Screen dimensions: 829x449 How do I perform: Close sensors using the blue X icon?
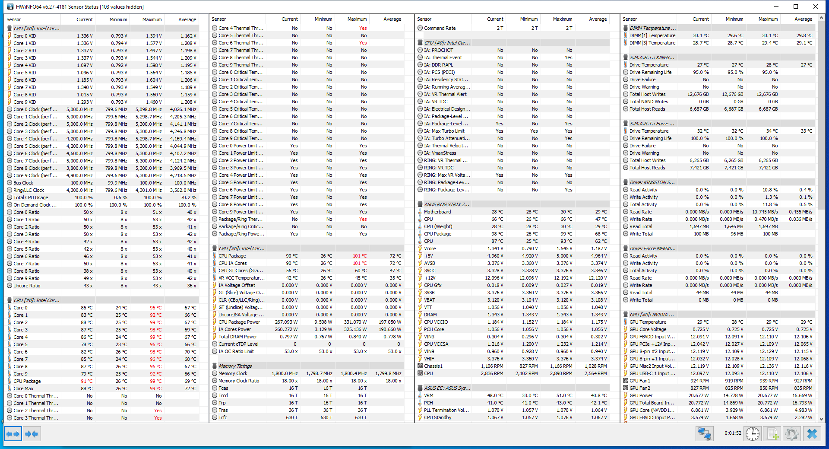pyautogui.click(x=812, y=433)
